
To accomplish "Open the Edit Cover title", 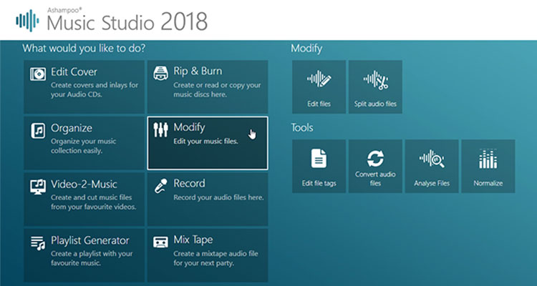I will (74, 71).
